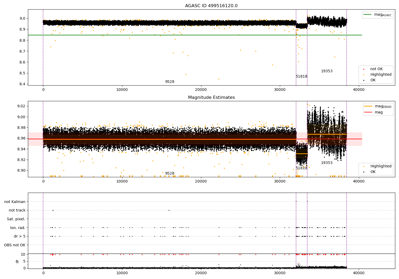Image resolution: width=399 pixels, height=279 pixels.
Task: Click the orange mag OBSID legend line sample
Action: [368, 106]
